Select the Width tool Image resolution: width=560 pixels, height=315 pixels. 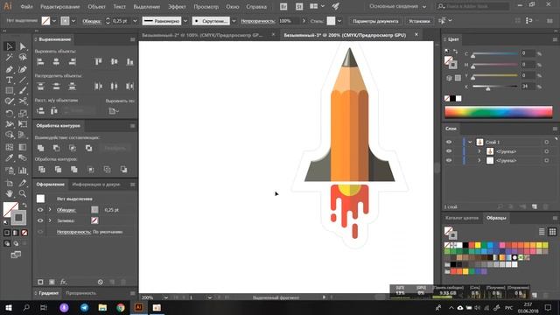10,124
